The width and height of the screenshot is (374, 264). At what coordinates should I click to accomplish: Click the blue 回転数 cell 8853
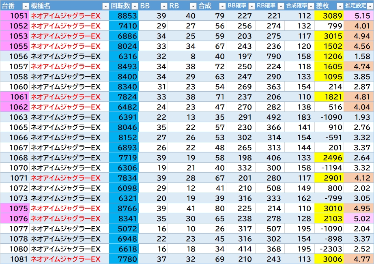pyautogui.click(x=124, y=16)
